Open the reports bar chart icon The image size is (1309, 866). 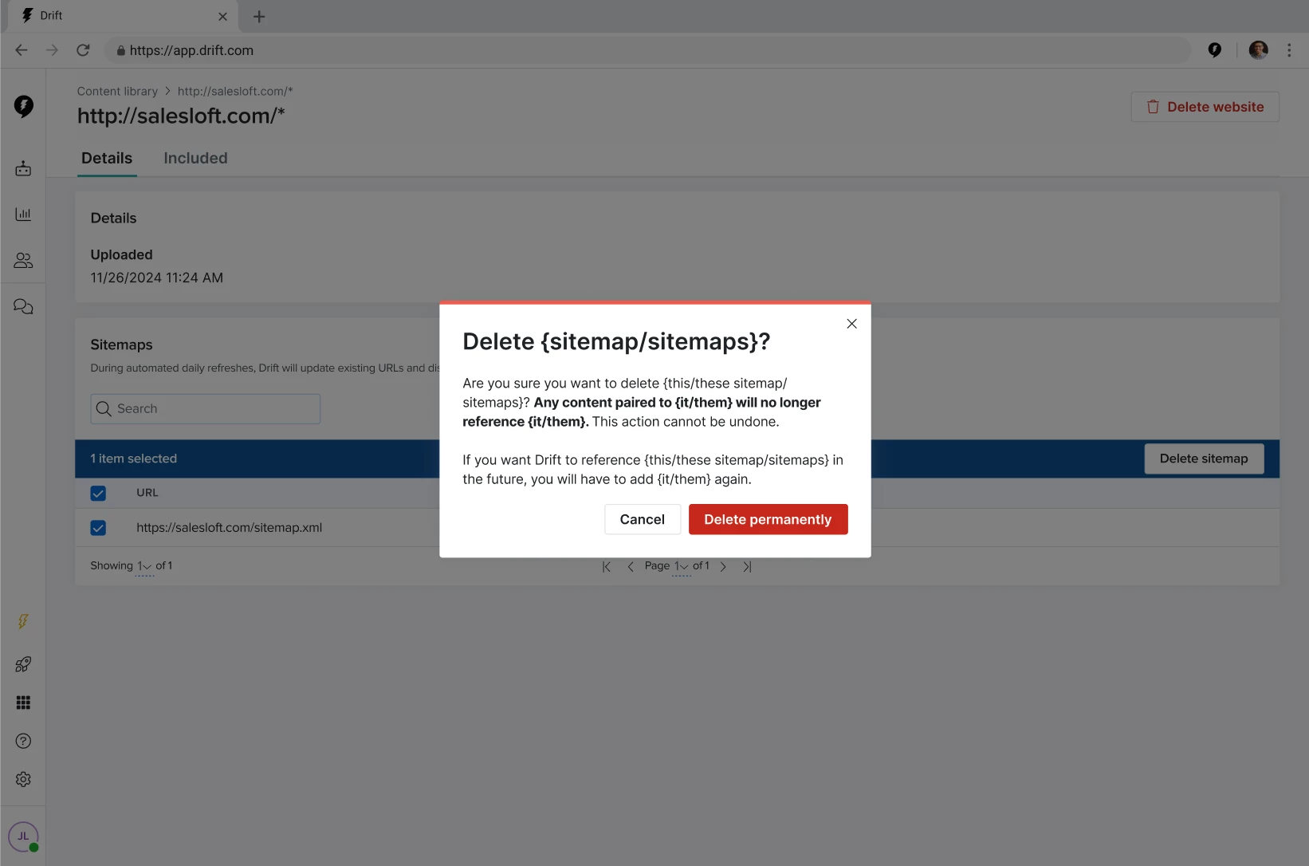(23, 214)
